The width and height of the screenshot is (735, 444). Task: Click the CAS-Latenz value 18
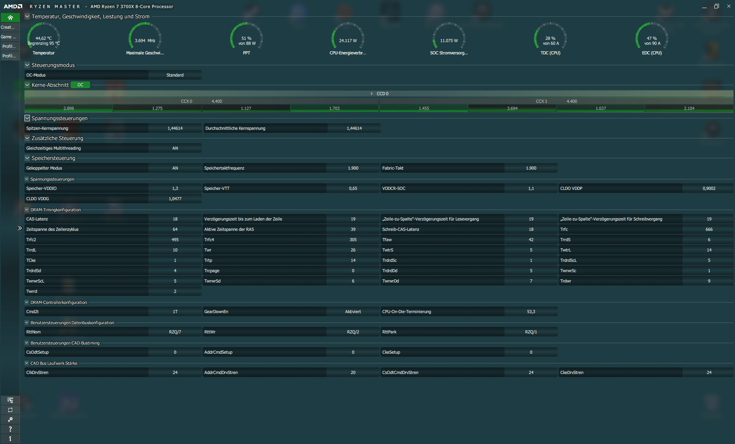175,219
